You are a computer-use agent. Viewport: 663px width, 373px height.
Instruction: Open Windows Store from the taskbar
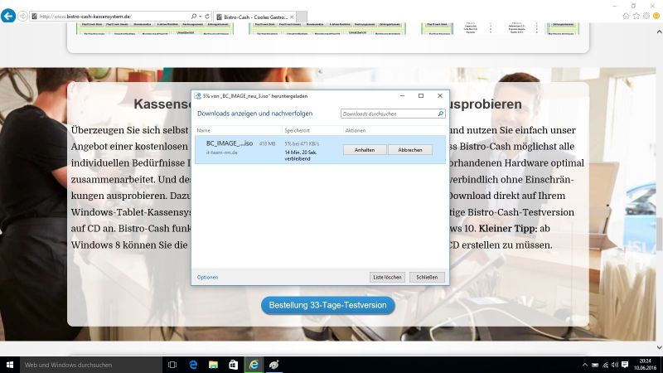click(234, 365)
